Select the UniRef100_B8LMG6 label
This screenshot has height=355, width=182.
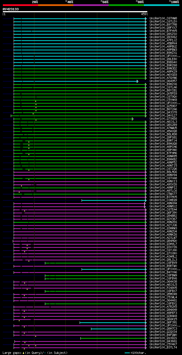[163, 172]
